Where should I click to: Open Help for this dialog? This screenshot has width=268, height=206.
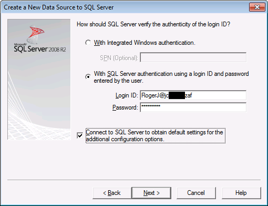tap(241, 193)
